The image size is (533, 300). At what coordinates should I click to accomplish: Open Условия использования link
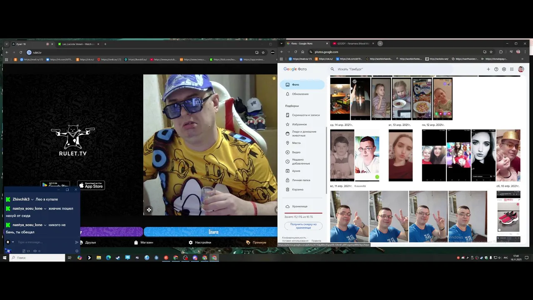pyautogui.click(x=295, y=241)
